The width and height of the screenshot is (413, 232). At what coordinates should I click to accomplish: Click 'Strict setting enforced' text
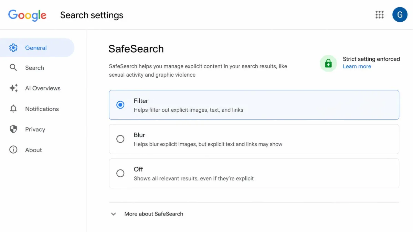371,59
